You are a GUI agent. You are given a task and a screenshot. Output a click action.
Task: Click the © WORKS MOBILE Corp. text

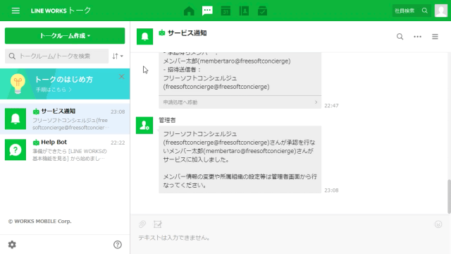pos(40,221)
